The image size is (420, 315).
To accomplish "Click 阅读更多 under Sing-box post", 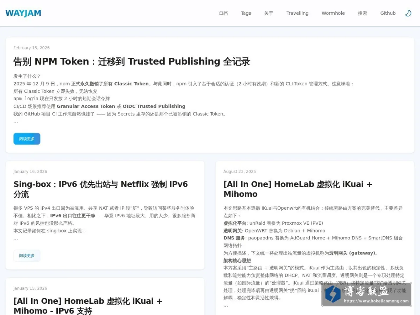I will tap(27, 255).
